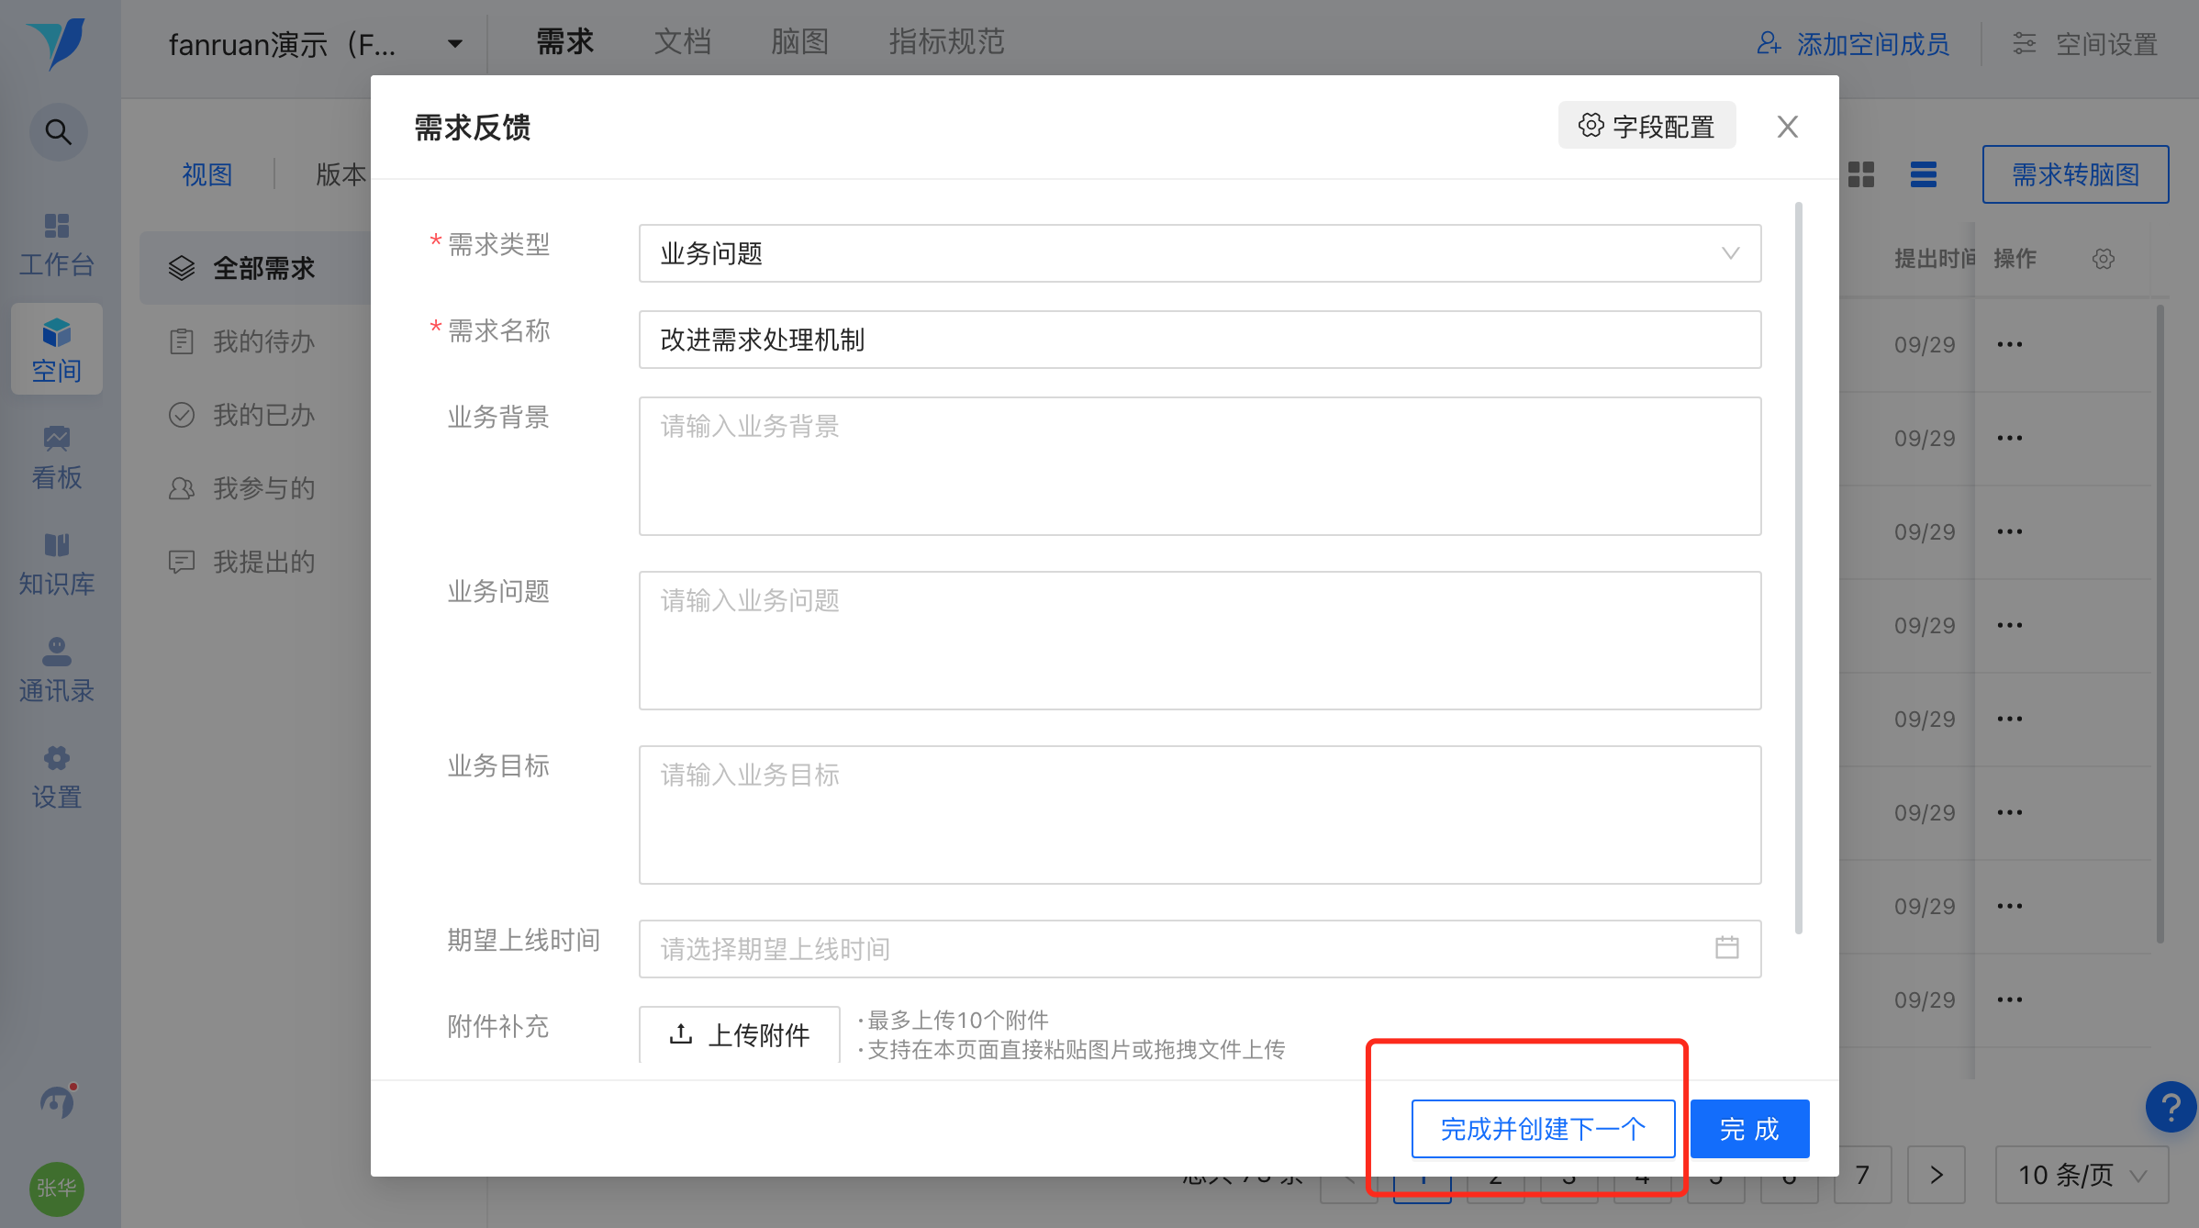Expand the 需求类型 dropdown

click(x=1199, y=253)
